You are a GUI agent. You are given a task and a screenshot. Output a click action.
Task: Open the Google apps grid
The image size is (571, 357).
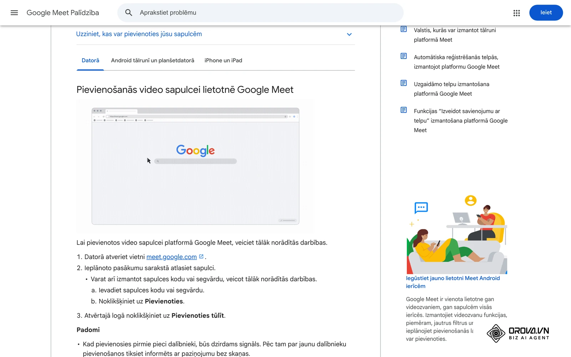[x=516, y=13]
